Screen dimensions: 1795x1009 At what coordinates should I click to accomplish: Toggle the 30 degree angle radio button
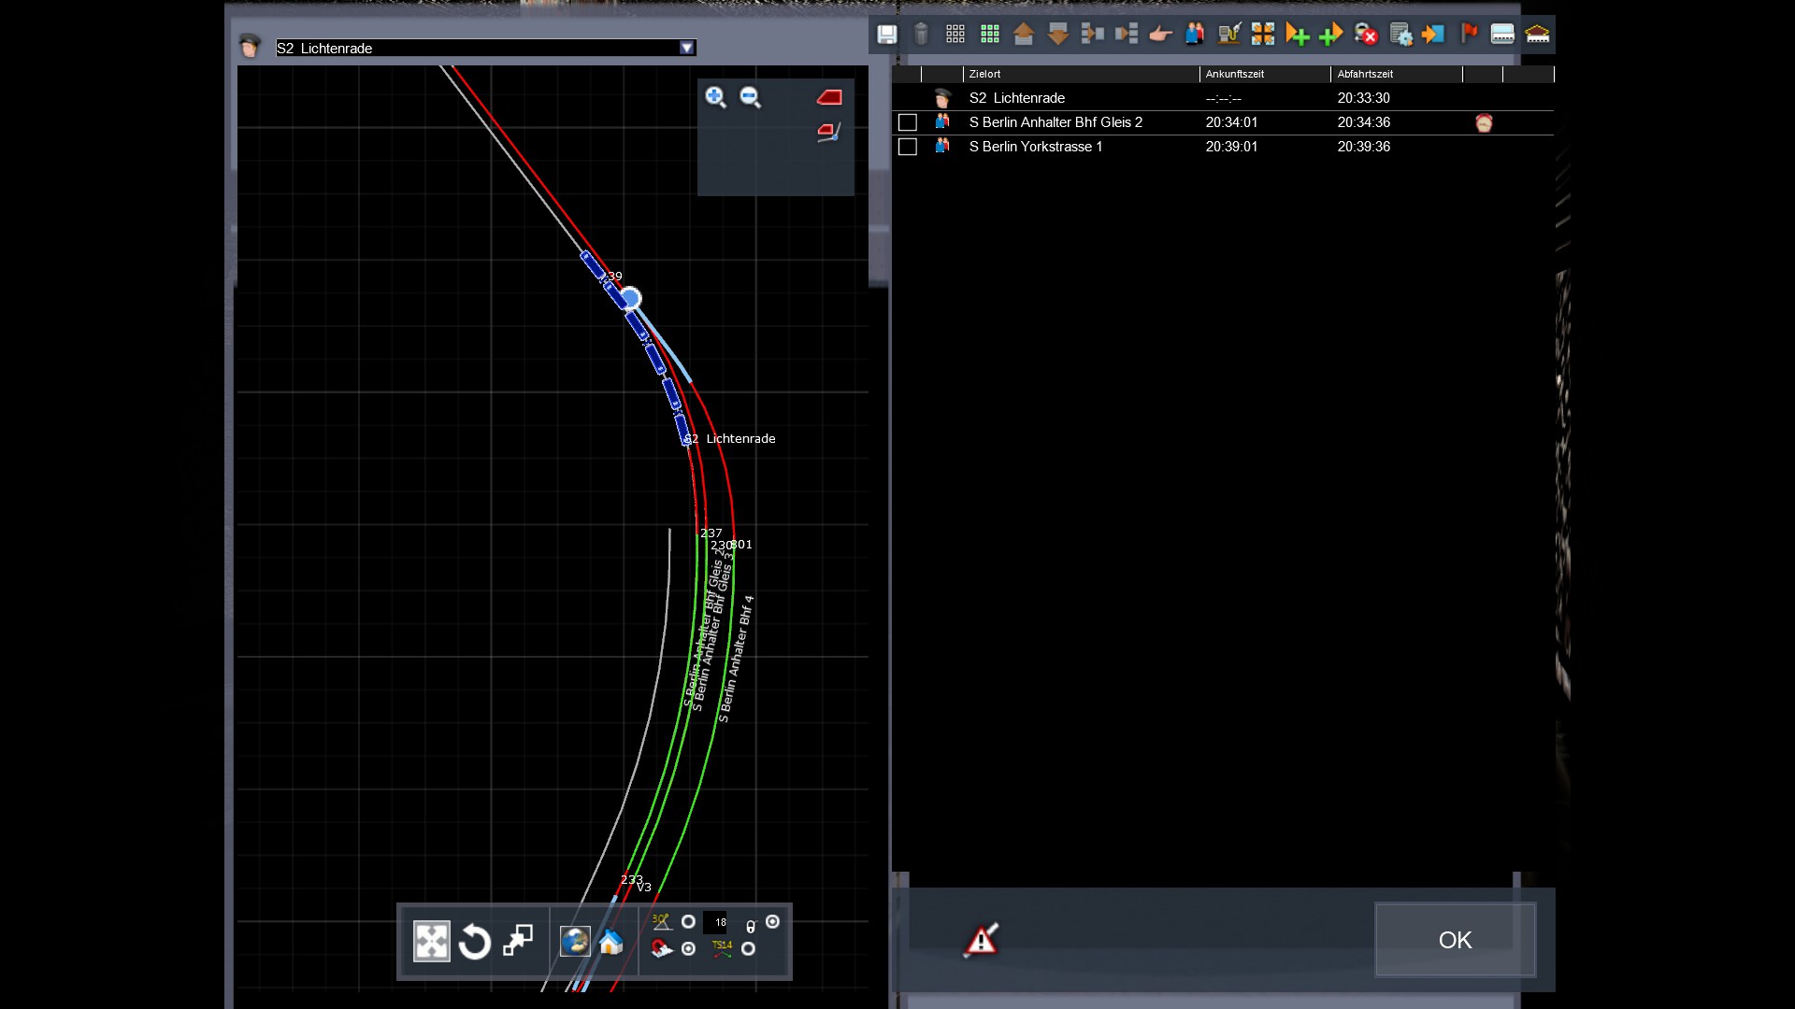pos(689,922)
